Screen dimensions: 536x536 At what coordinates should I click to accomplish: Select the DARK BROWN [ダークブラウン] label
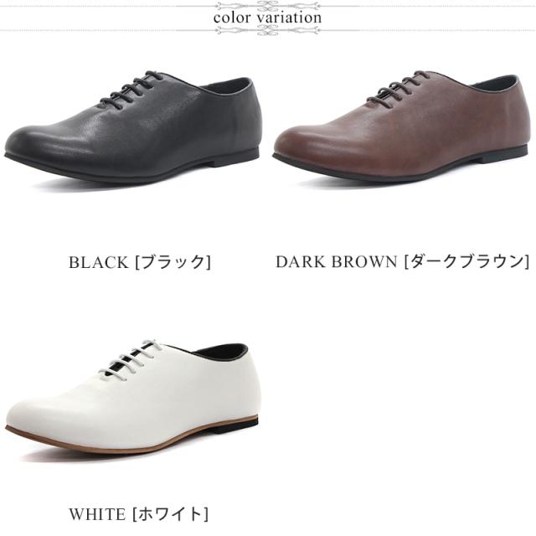(402, 262)
